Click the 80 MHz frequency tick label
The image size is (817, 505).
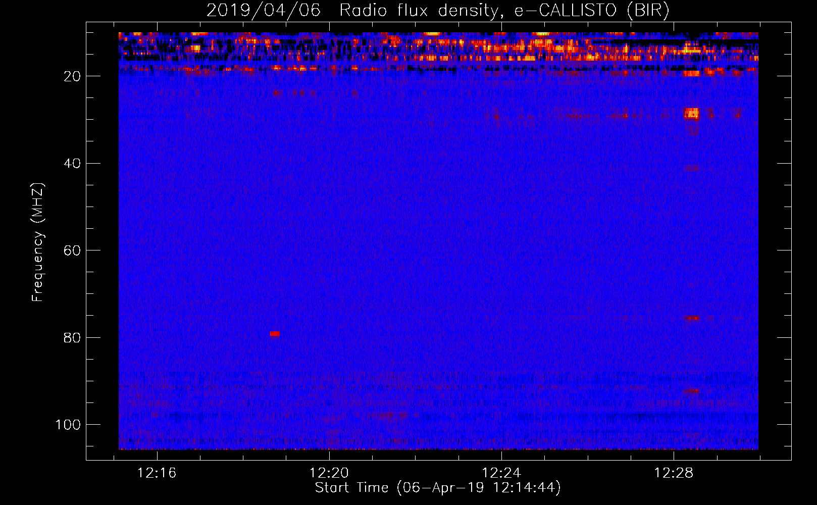pyautogui.click(x=72, y=337)
